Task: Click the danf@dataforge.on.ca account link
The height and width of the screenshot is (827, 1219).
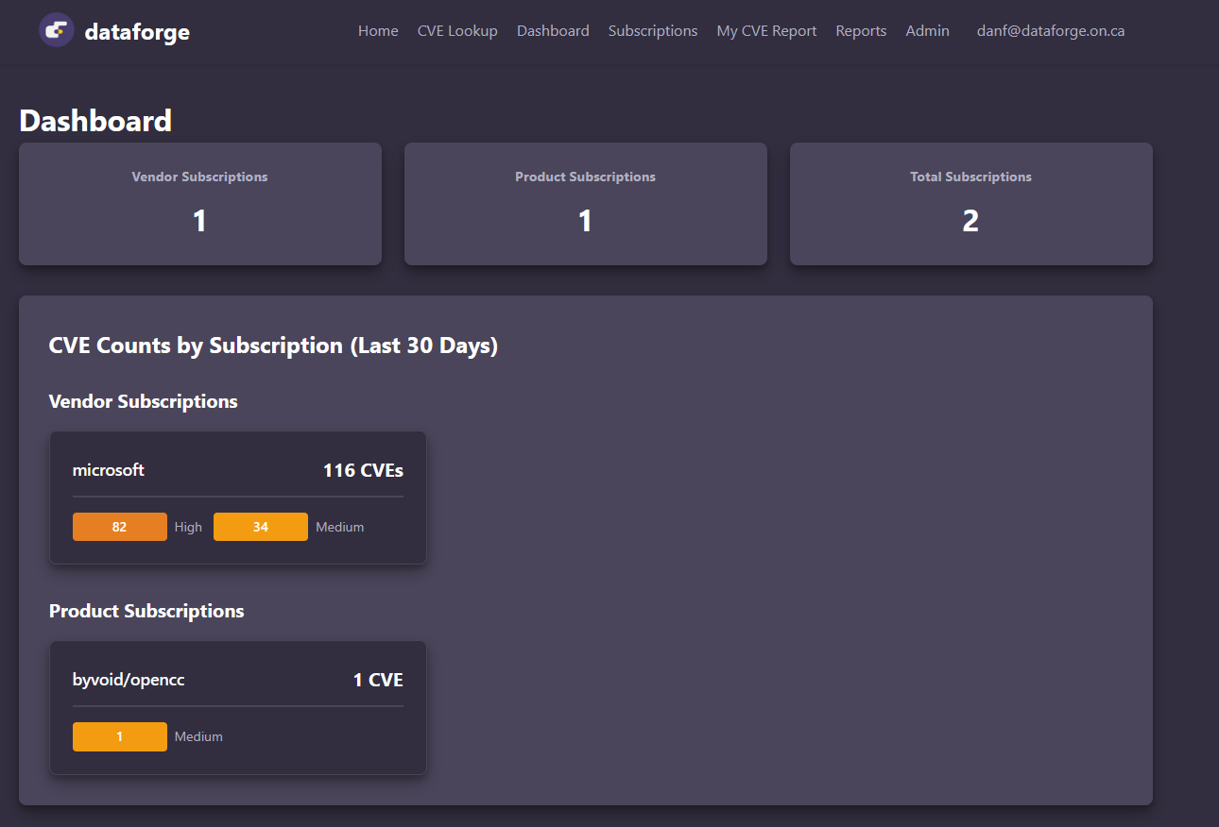Action: point(1050,30)
